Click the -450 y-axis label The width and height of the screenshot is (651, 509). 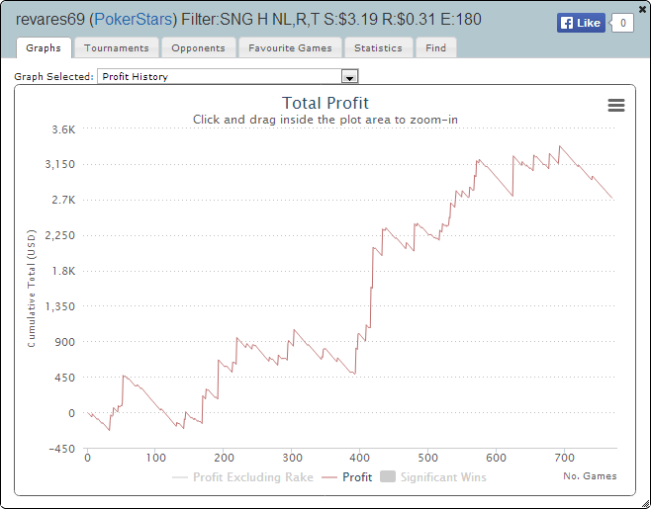click(x=62, y=449)
